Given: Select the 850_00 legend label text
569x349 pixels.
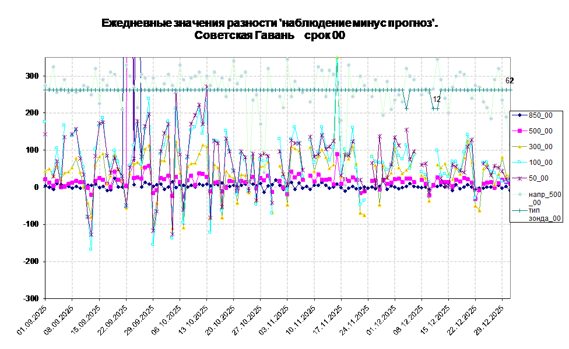Looking at the screenshot, I should click(540, 115).
